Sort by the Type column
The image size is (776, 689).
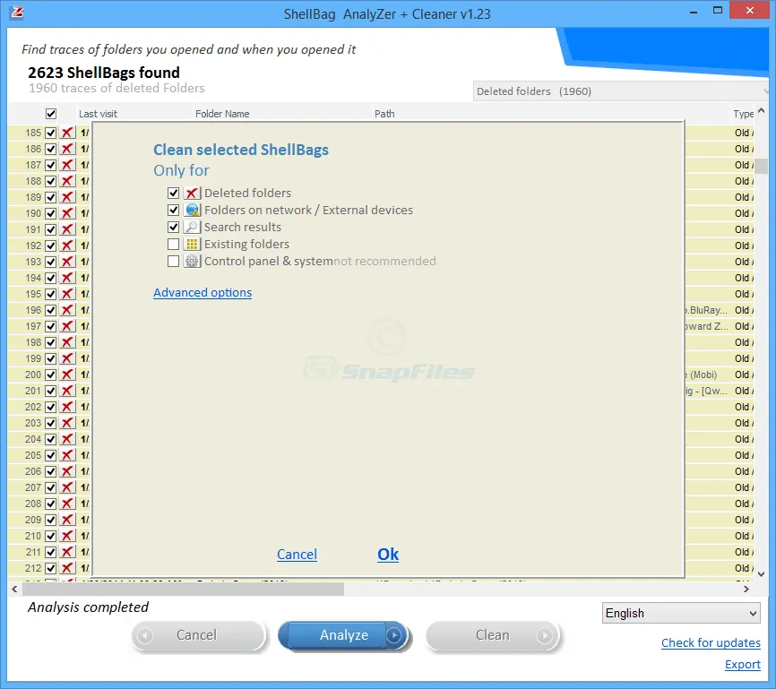tap(743, 114)
